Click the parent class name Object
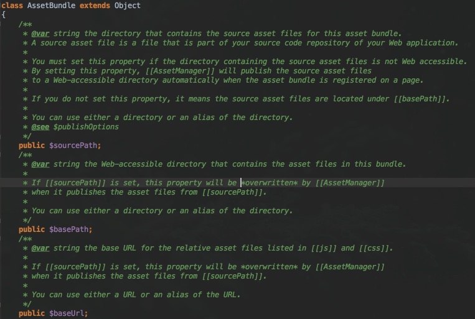475x319 pixels. click(x=127, y=6)
